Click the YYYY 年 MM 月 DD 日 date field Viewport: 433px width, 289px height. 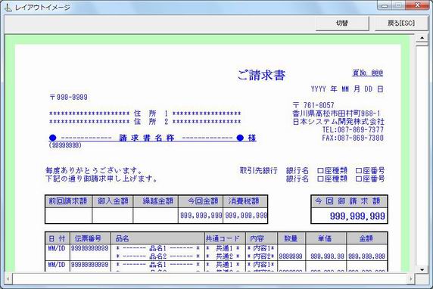pos(347,89)
